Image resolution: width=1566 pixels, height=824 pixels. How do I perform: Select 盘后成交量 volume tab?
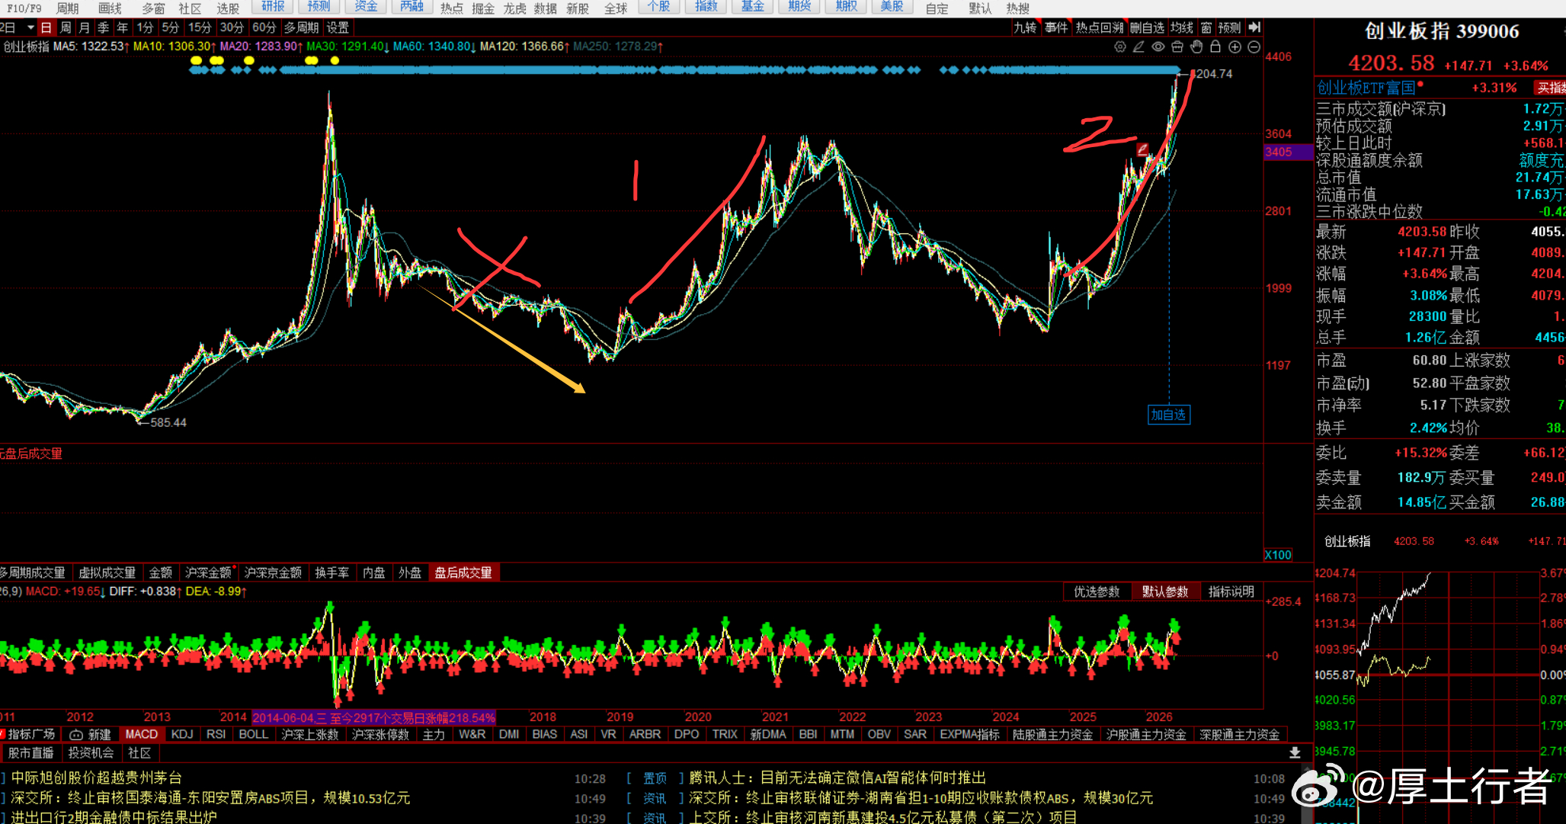[463, 572]
